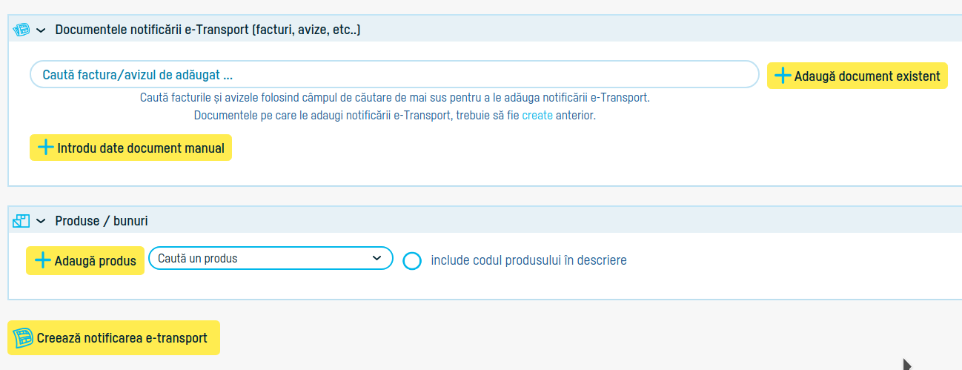Collapse the Produse / bunuri section

41,221
